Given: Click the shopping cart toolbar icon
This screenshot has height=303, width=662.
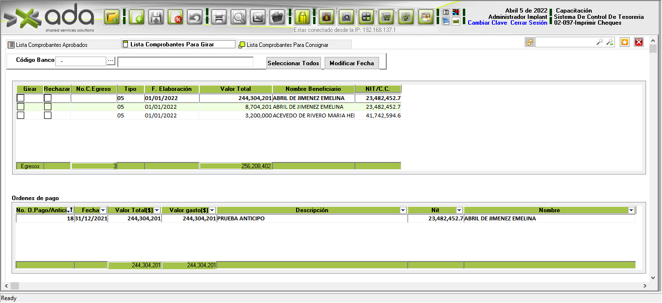Looking at the screenshot, I should (x=386, y=17).
